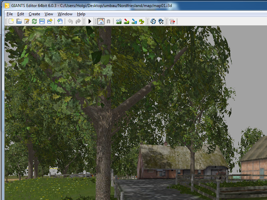Click the Undo arrow icon
This screenshot has width=267, height=200.
70,21
